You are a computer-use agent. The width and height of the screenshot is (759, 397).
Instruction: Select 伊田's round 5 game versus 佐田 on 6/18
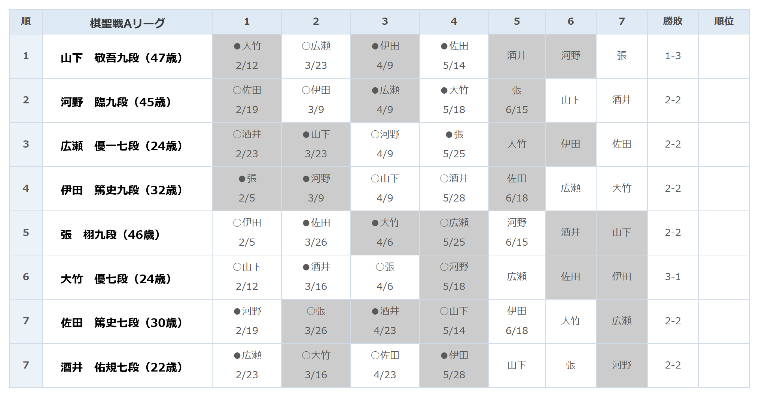click(x=517, y=189)
